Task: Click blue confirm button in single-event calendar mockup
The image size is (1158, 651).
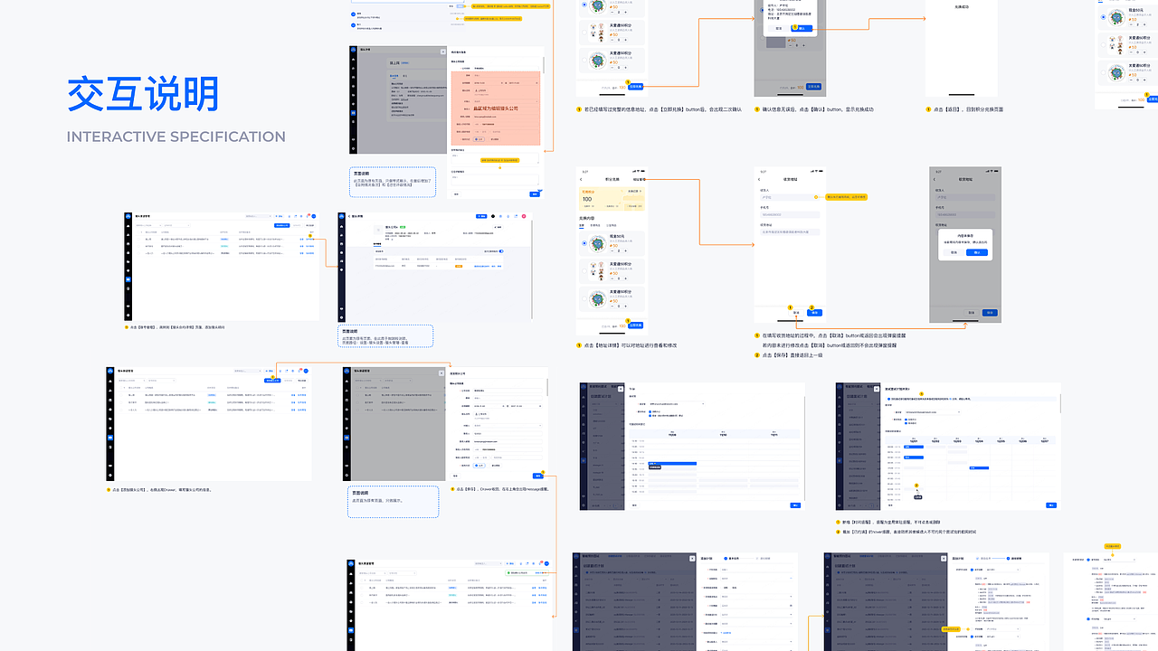Action: [795, 505]
